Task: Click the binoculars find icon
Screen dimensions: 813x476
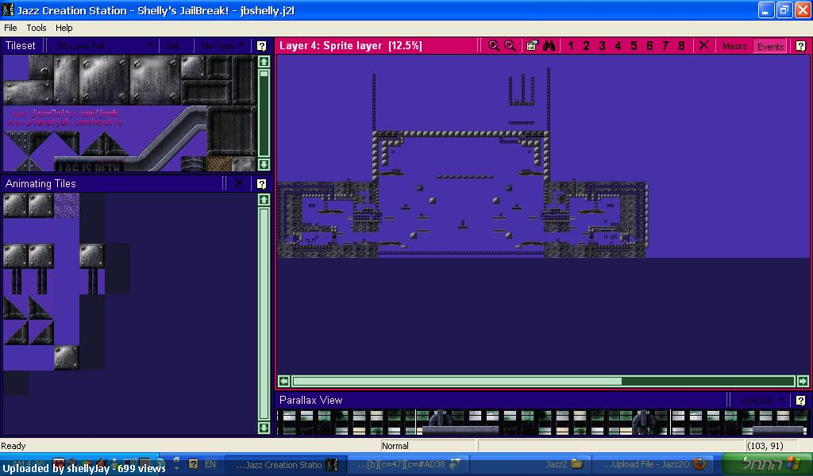Action: point(549,45)
